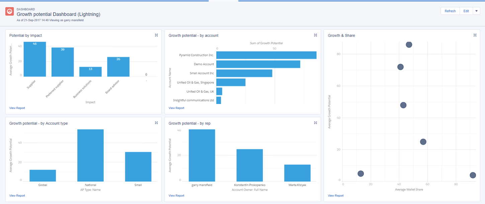Open View Report under by Account type chart

point(17,196)
